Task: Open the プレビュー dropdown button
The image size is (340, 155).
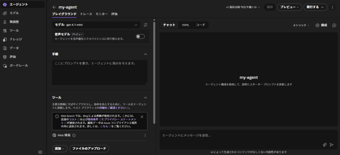Action: pos(290,7)
